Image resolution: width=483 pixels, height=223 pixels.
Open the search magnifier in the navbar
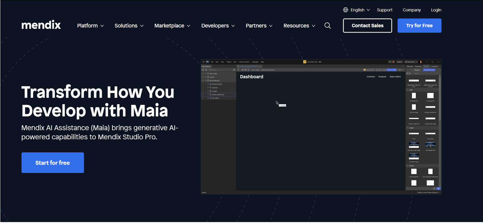[328, 26]
